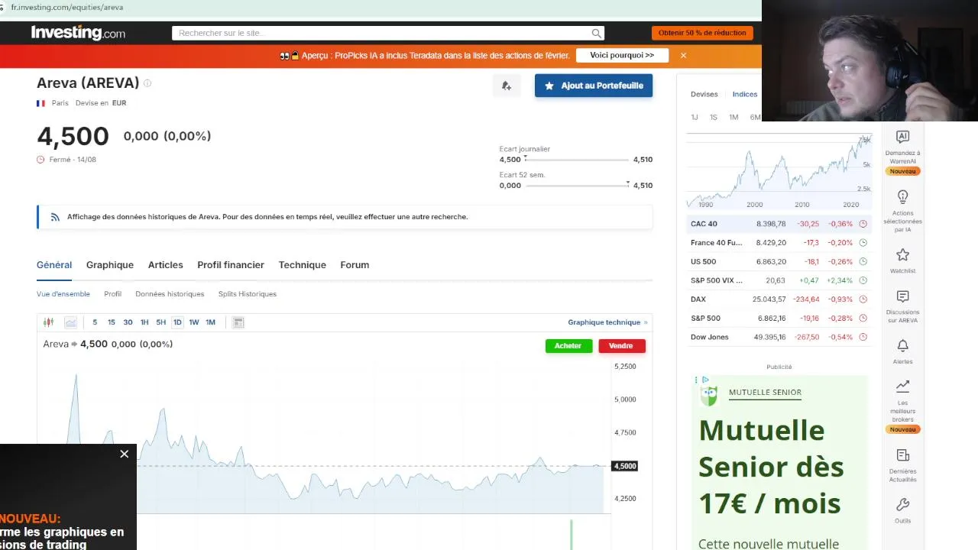Open Alertes bell icon in sidebar
The image size is (978, 550).
coord(902,345)
